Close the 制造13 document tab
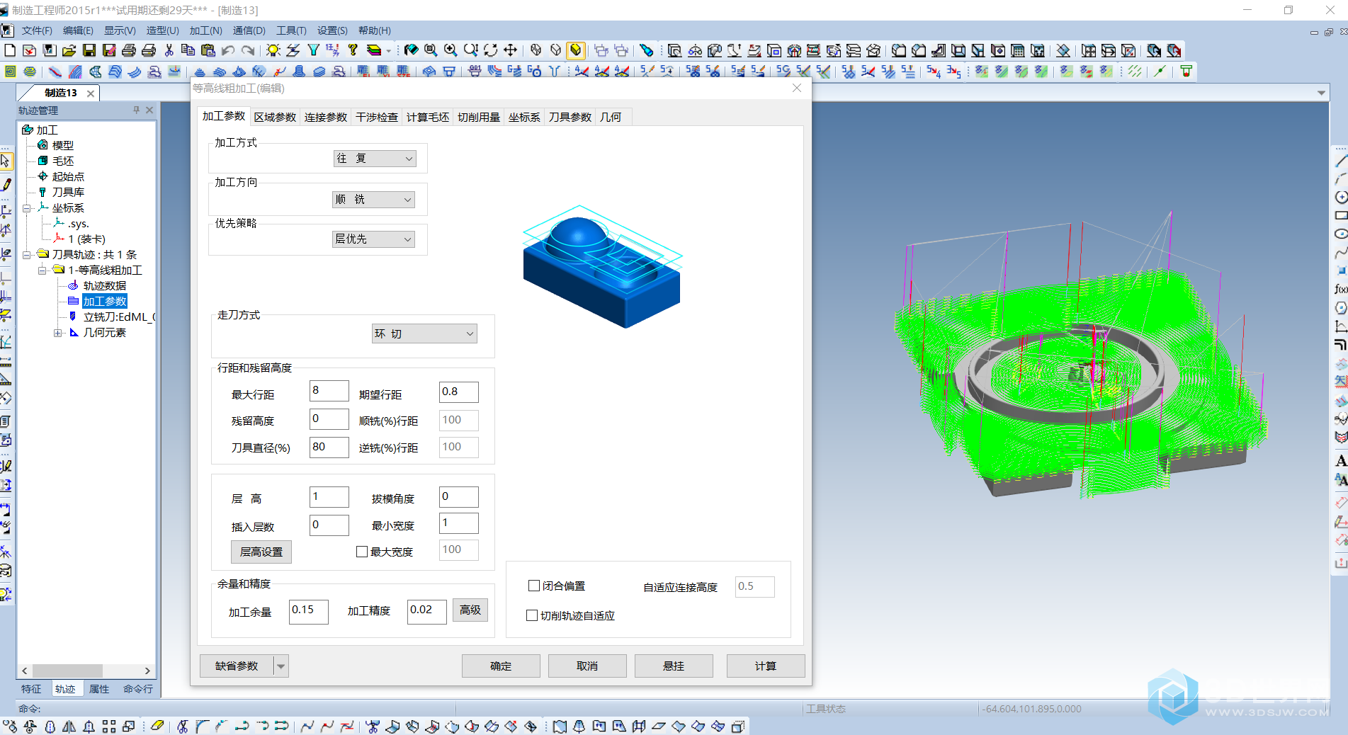The height and width of the screenshot is (735, 1348). click(91, 93)
